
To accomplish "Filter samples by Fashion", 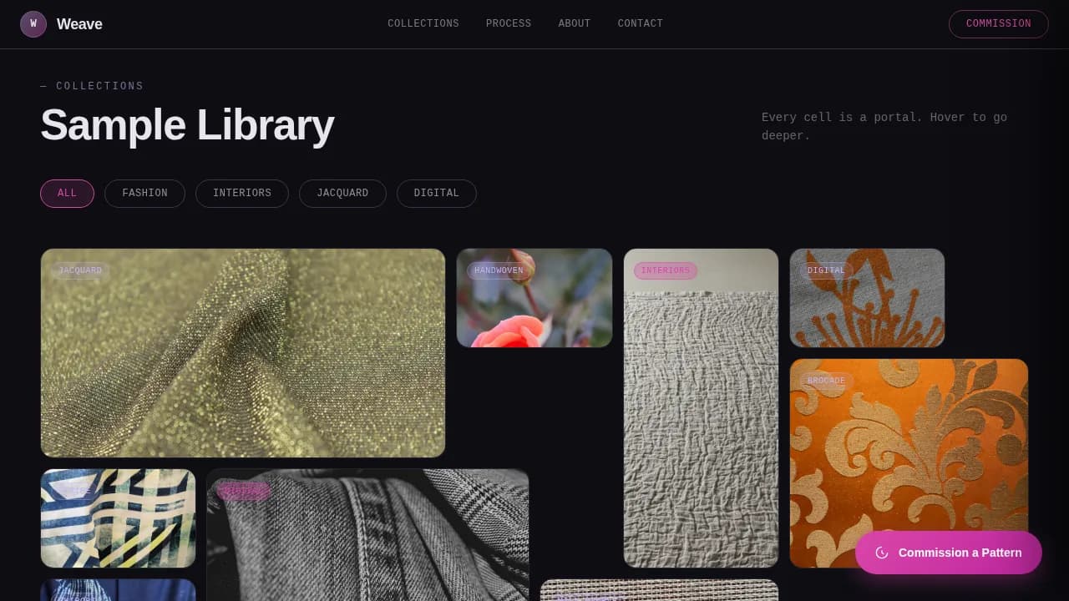I will 144,194.
